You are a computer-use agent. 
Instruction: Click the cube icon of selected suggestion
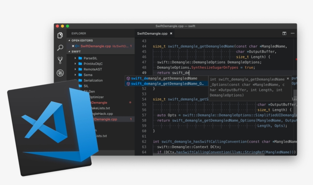128,84
